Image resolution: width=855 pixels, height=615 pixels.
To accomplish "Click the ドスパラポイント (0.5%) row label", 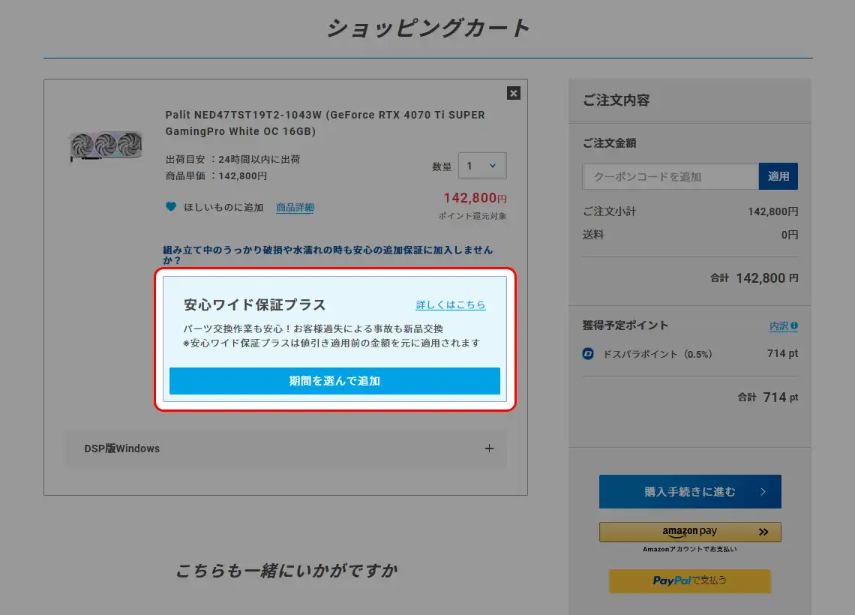I will [x=657, y=355].
